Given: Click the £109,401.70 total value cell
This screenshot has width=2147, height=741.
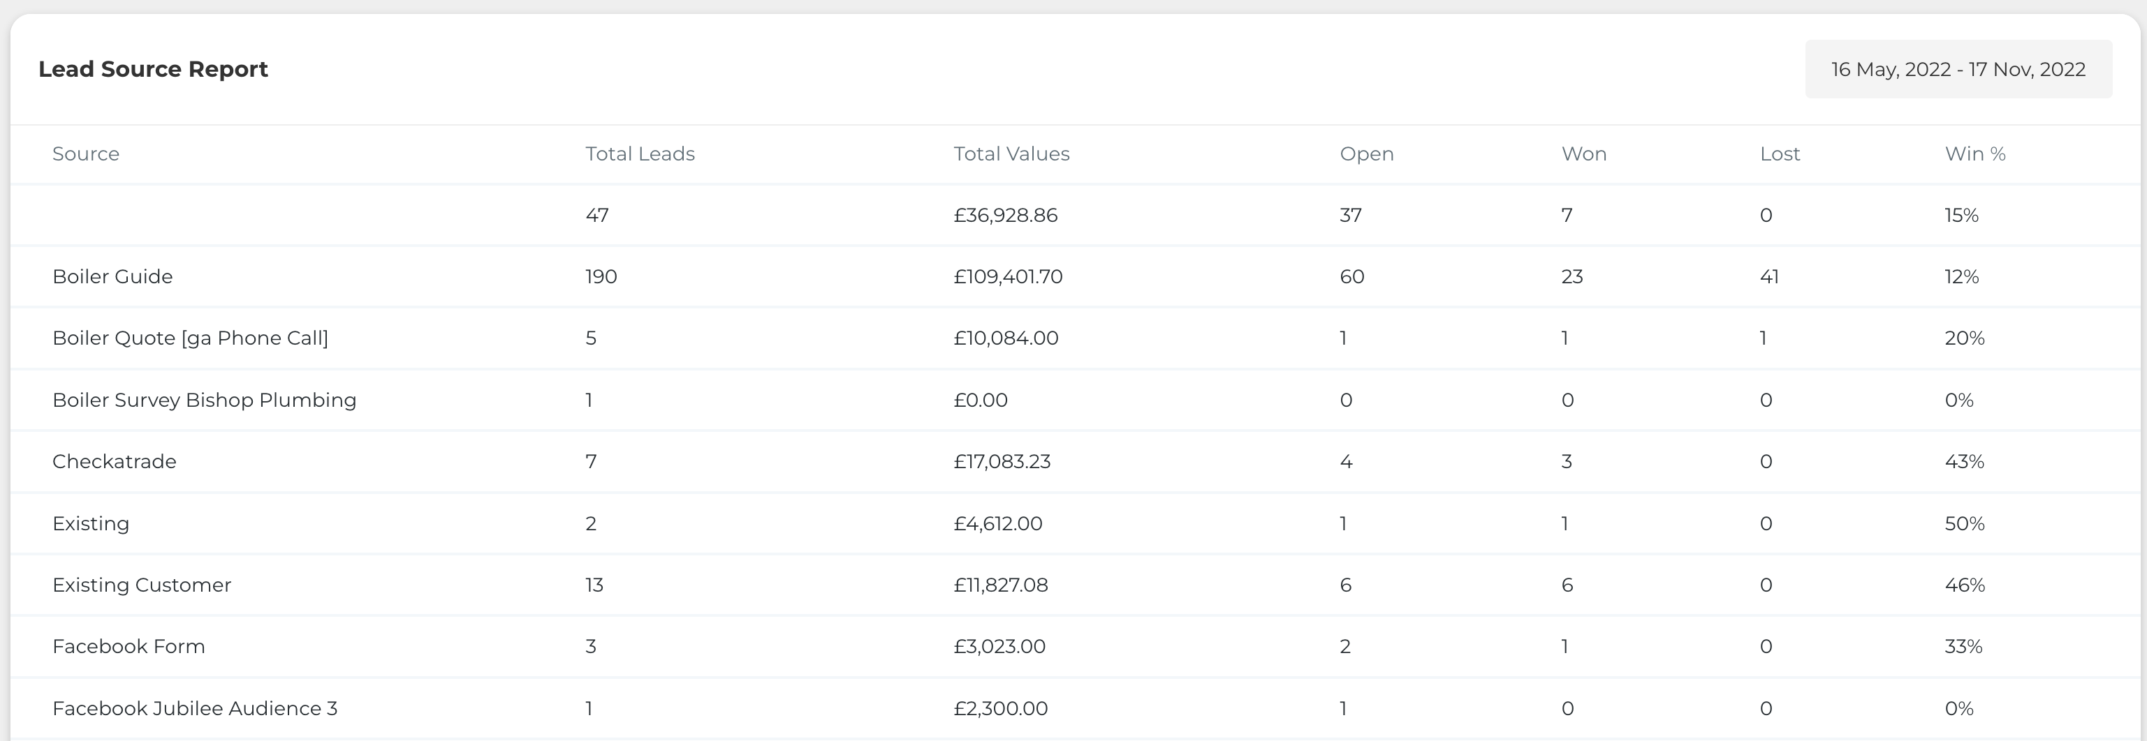Looking at the screenshot, I should (1008, 276).
